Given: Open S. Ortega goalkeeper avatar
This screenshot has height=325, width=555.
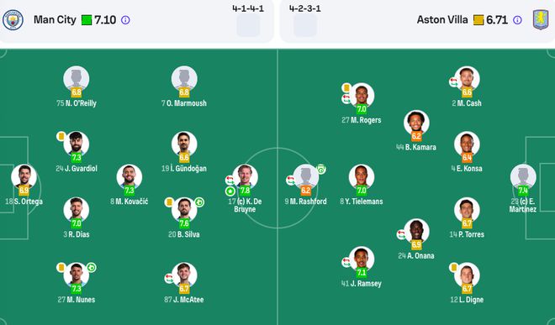Looking at the screenshot, I should tap(24, 176).
